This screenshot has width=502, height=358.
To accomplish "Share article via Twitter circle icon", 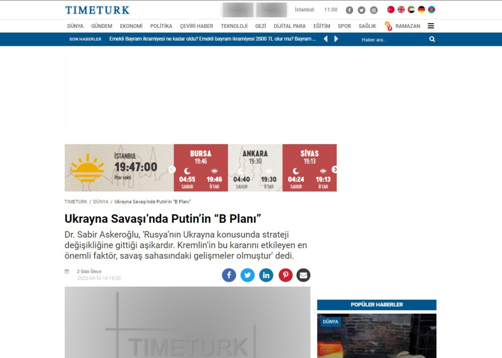I will (247, 275).
